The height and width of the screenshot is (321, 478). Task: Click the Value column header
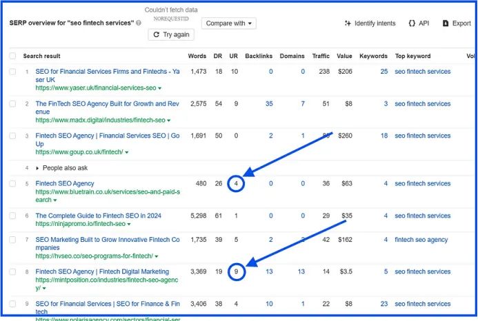point(344,56)
